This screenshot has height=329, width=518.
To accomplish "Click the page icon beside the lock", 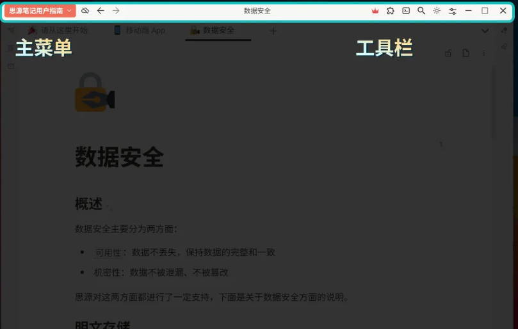I will [x=465, y=53].
